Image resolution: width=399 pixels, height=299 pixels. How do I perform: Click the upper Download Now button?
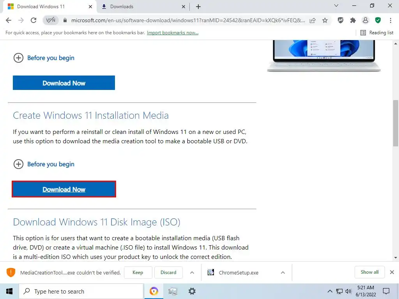click(x=64, y=83)
